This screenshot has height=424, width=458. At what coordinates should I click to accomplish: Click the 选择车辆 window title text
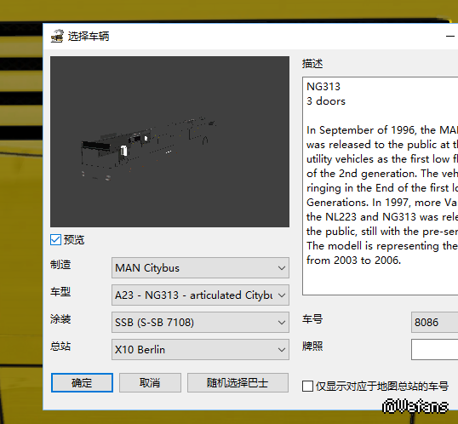pos(89,37)
